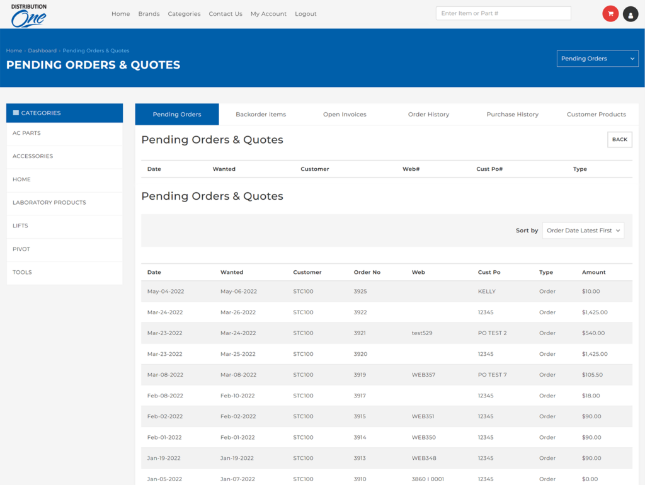The image size is (645, 485).
Task: Open LABORATORY PRODUCTS category
Action: pos(65,202)
